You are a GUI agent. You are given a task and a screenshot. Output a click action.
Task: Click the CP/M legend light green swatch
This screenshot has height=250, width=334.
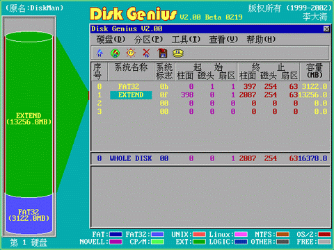[x=158, y=242]
